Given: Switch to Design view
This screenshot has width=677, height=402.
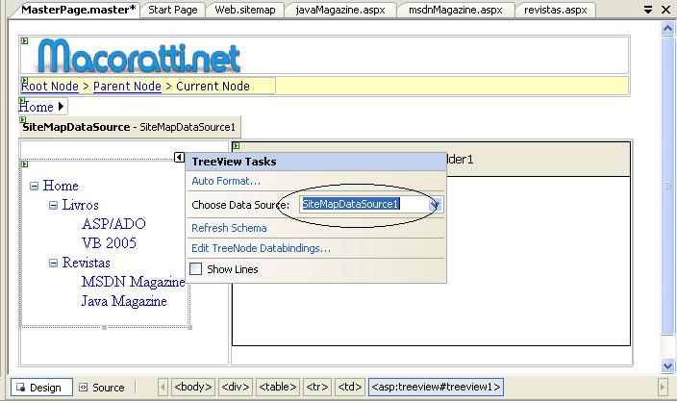Looking at the screenshot, I should click(x=41, y=388).
